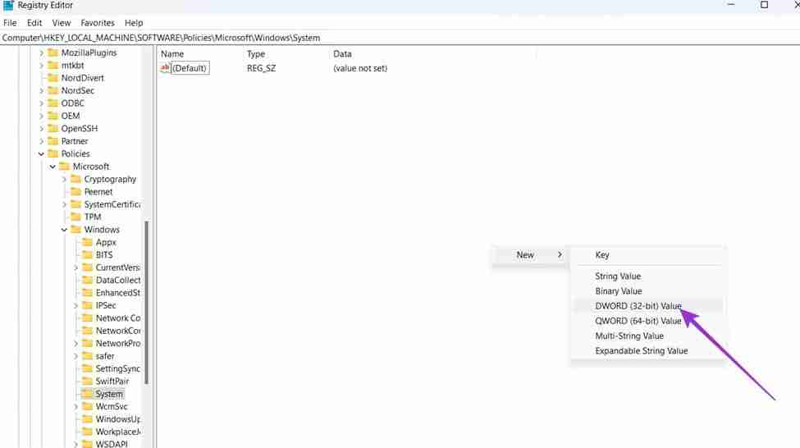Image resolution: width=800 pixels, height=448 pixels.
Task: Select the Microsoft folder icon
Action: [x=64, y=167]
